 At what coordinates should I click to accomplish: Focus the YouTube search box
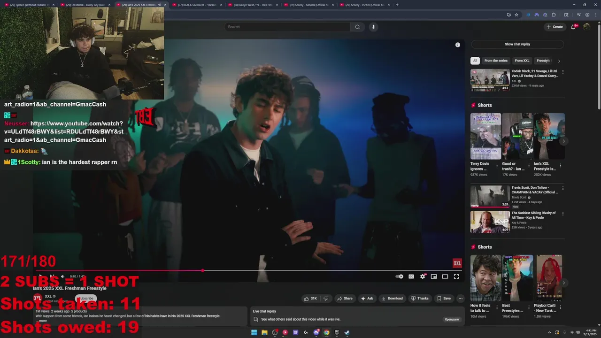click(x=287, y=27)
